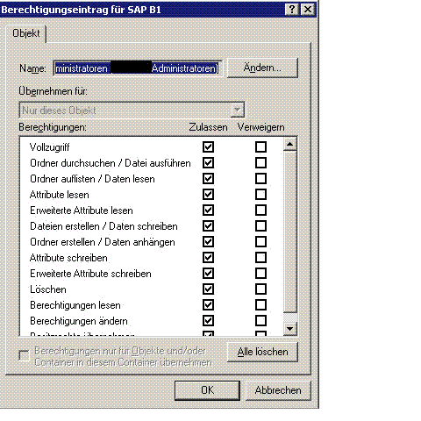
Task: Toggle Zulassen for Berechtigungen lesen
Action: tap(208, 305)
